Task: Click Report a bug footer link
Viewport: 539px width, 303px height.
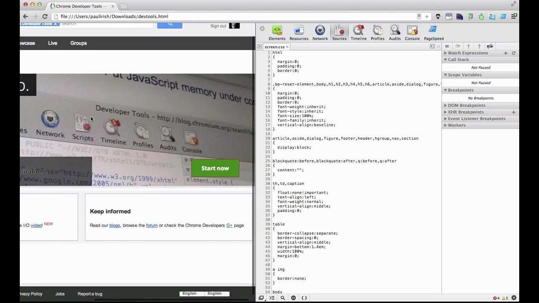Action: pos(90,294)
